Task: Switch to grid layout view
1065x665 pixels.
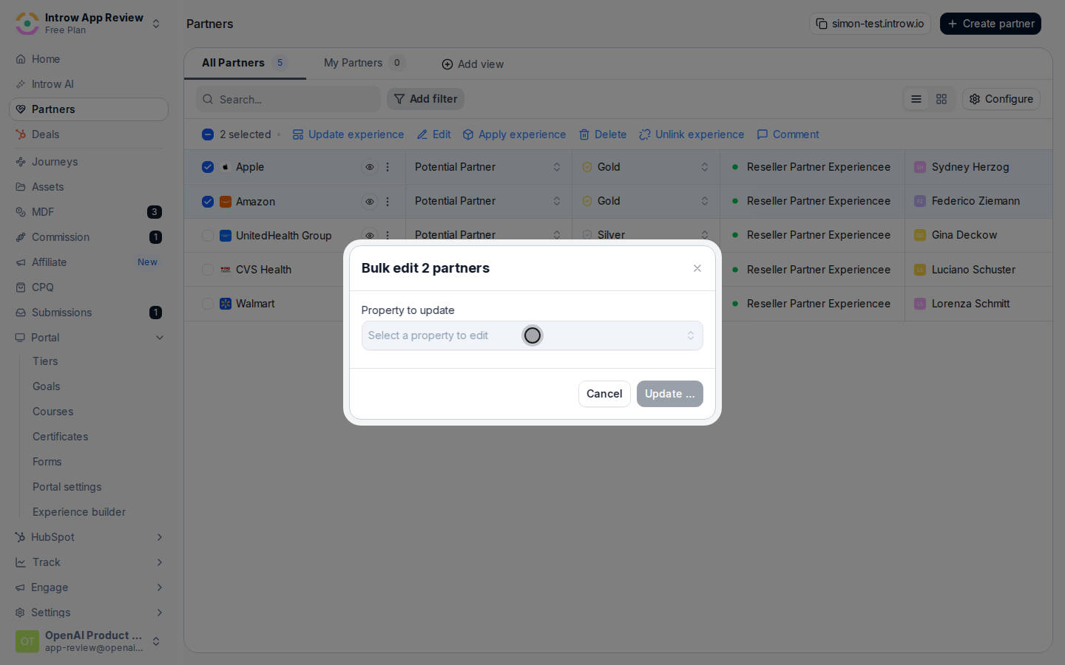Action: 941,99
